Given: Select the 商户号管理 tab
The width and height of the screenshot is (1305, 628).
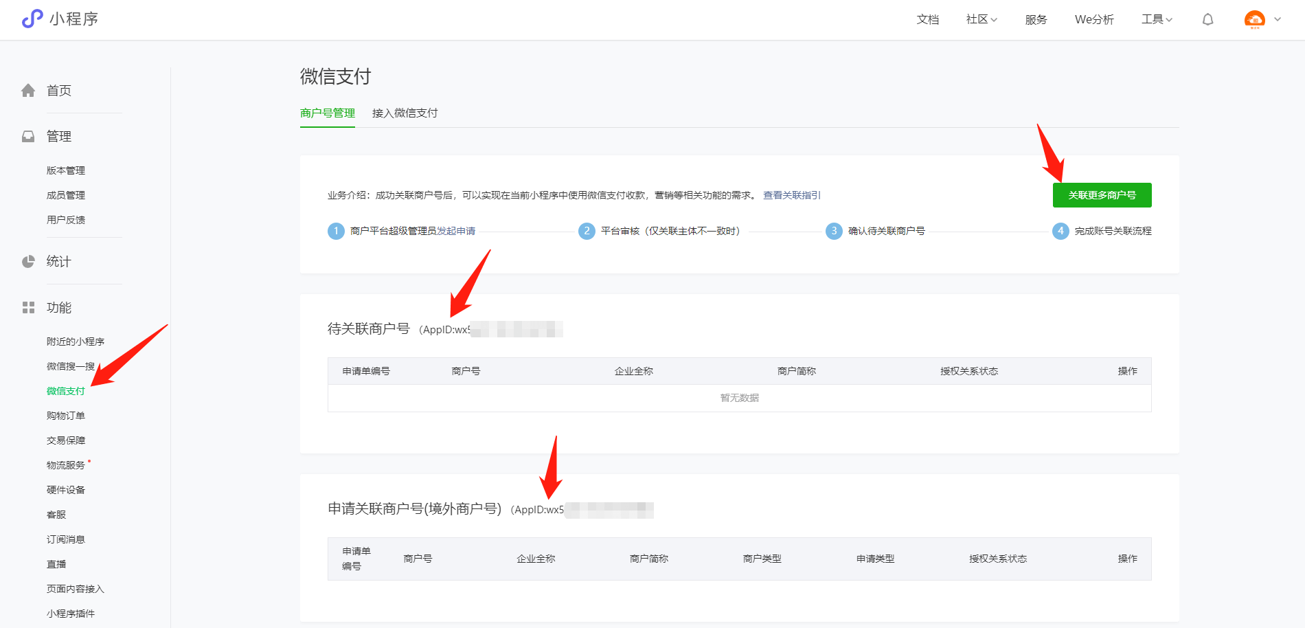Looking at the screenshot, I should (x=328, y=113).
